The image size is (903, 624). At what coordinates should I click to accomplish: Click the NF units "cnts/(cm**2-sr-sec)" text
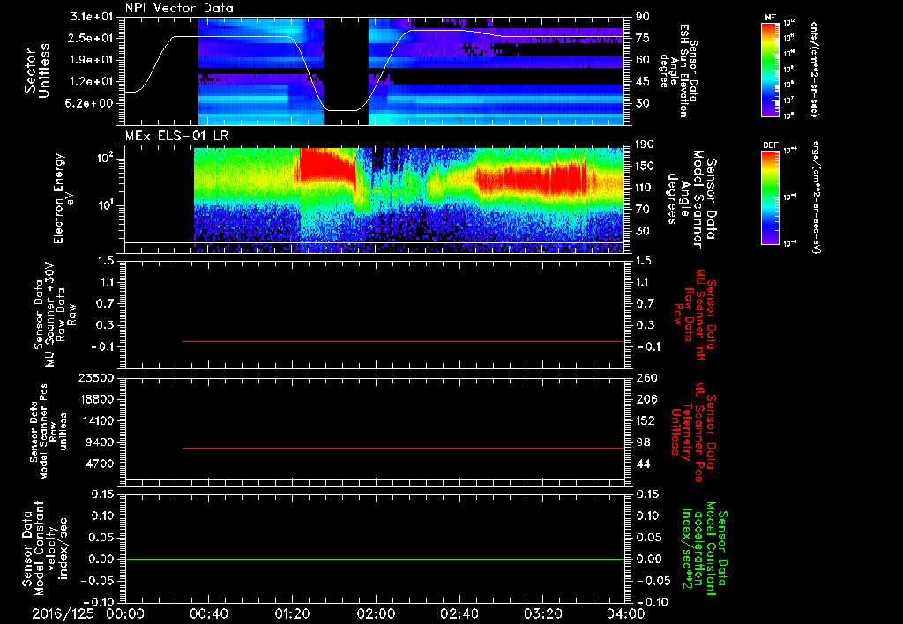coord(814,70)
